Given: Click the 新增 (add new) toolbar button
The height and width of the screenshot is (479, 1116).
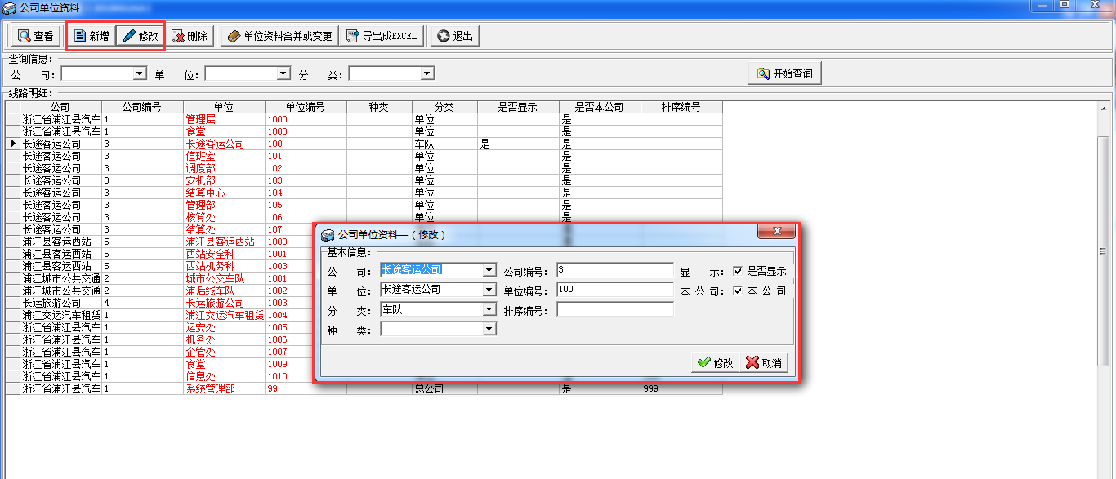Looking at the screenshot, I should [x=91, y=36].
